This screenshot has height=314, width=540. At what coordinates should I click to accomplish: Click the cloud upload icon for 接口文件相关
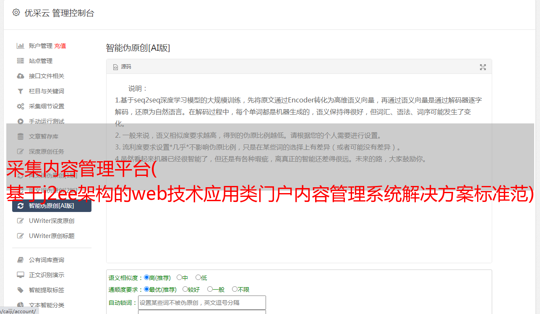pos(20,76)
